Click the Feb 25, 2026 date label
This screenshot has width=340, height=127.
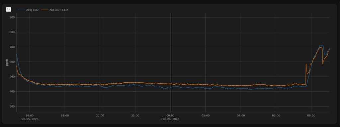[x=30, y=119]
